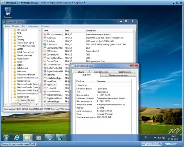This screenshot has height=147, width=184.
Task: Select the Details properties tab
Action: pos(86,75)
